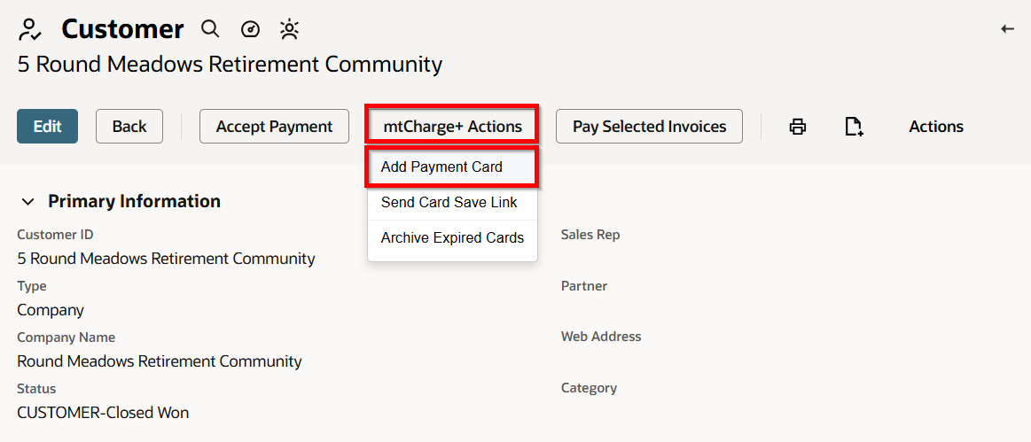Collapse the Primary Information section
This screenshot has width=1031, height=442.
27,202
